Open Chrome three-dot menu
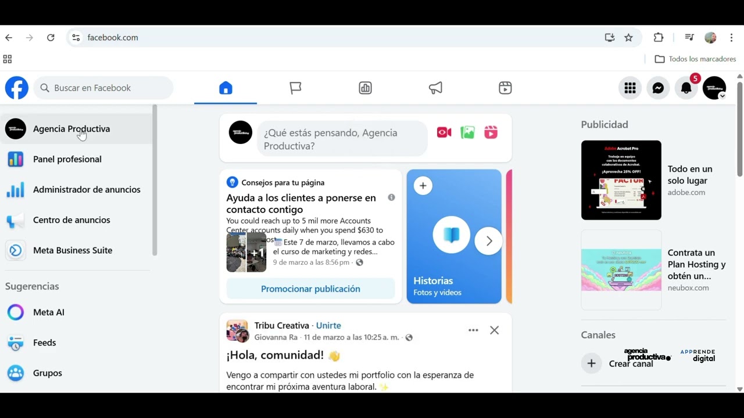744x418 pixels. [x=731, y=38]
